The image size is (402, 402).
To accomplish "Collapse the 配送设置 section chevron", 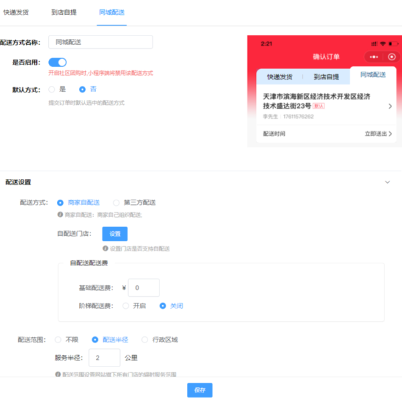I will [387, 182].
